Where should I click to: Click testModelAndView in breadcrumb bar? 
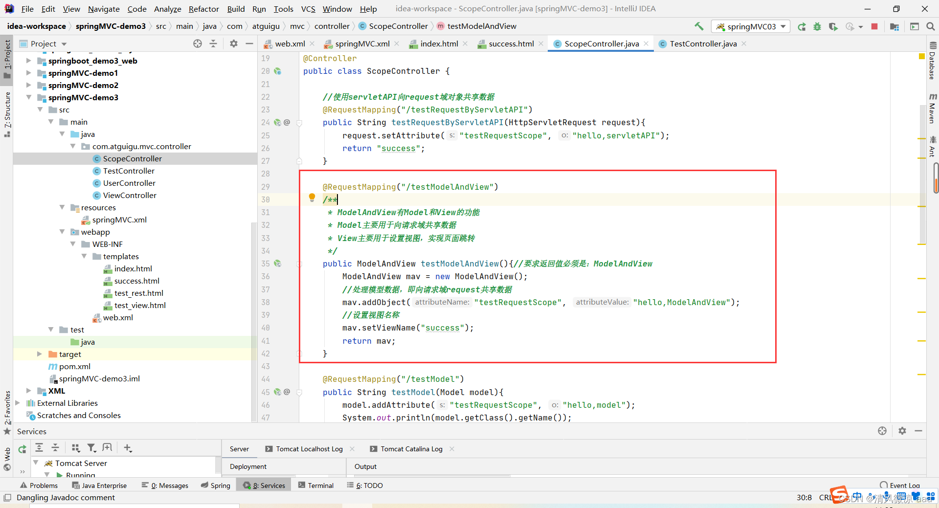coord(482,26)
